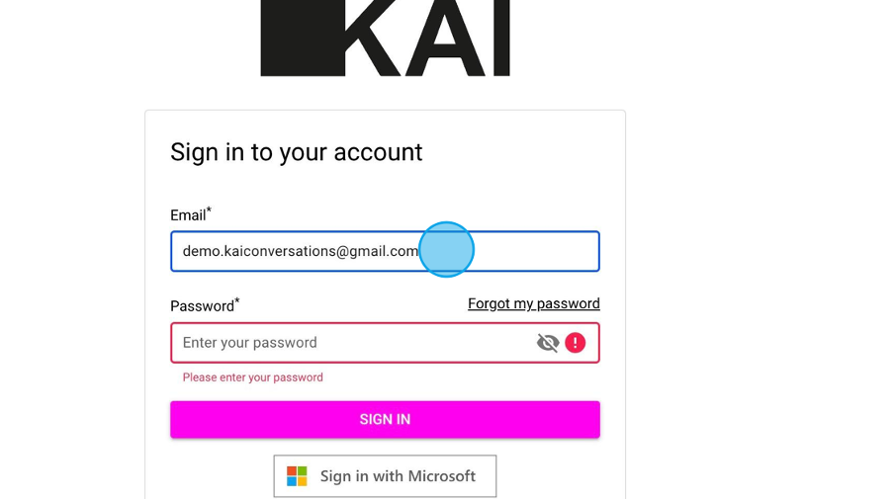The width and height of the screenshot is (894, 500).
Task: Open the Forgot my password link
Action: (534, 303)
